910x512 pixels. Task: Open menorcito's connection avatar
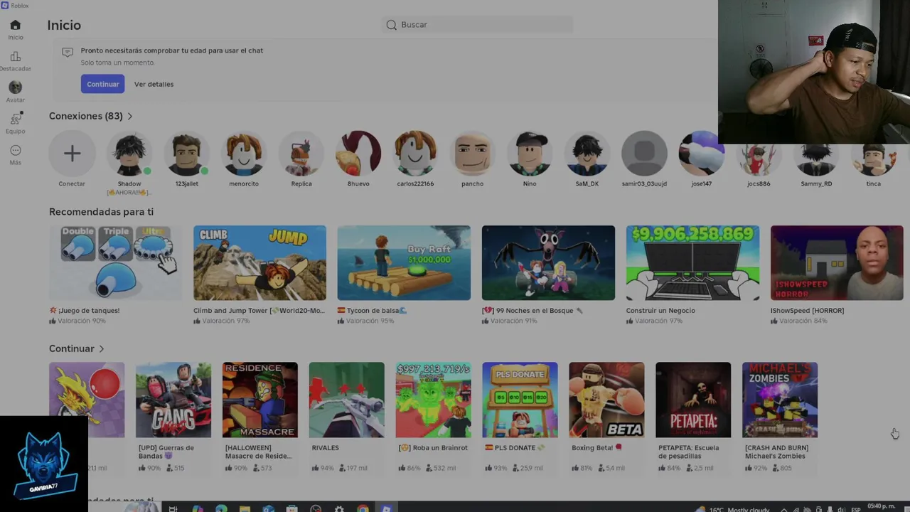(244, 154)
